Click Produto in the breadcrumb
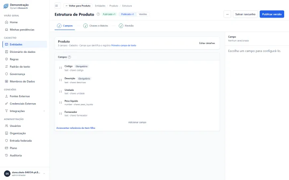The image size is (289, 180). pos(114,6)
